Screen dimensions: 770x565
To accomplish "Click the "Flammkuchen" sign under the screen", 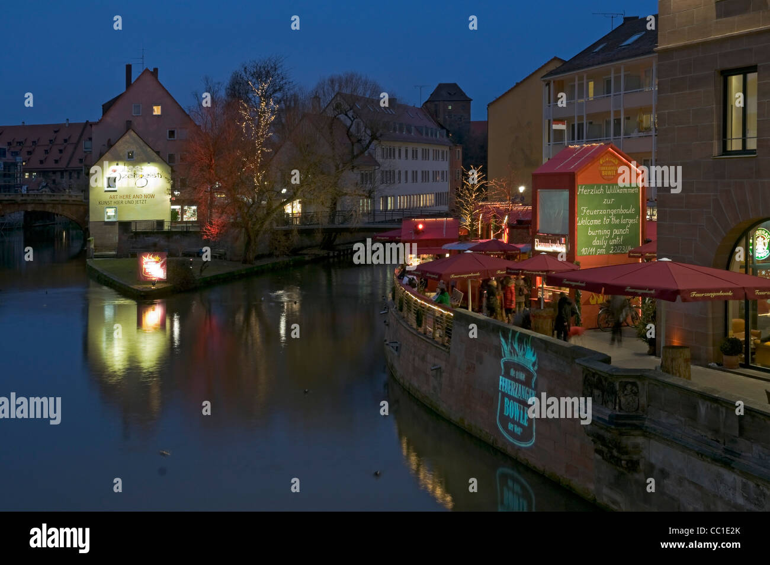I will click(x=550, y=244).
